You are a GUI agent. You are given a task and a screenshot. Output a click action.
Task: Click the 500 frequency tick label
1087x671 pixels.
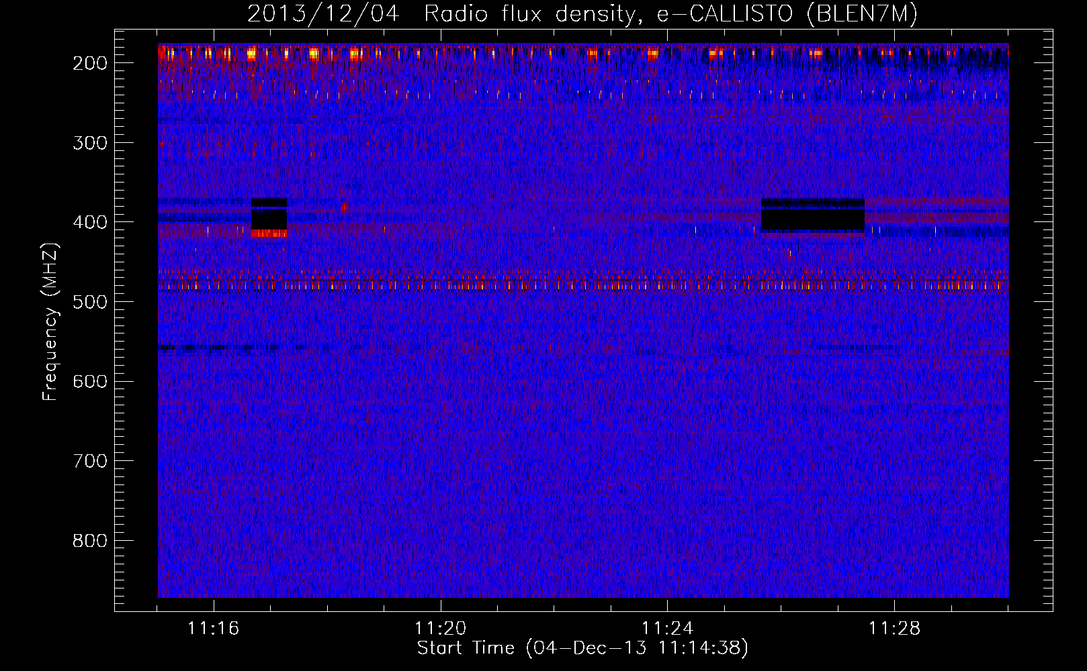[89, 302]
